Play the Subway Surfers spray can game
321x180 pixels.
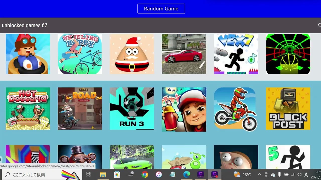point(184,109)
